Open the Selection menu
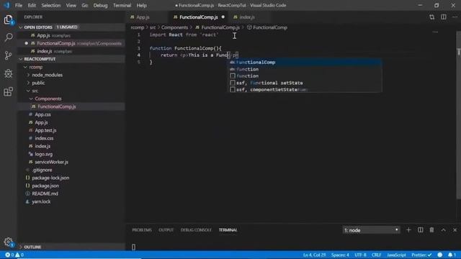The width and height of the screenshot is (461, 259). pyautogui.click(x=51, y=5)
